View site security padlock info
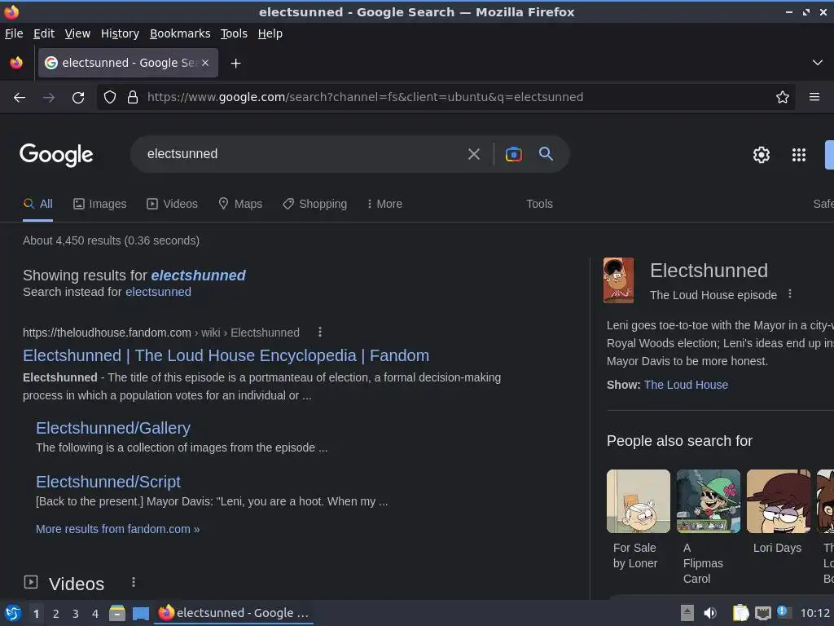834x626 pixels. click(x=133, y=98)
